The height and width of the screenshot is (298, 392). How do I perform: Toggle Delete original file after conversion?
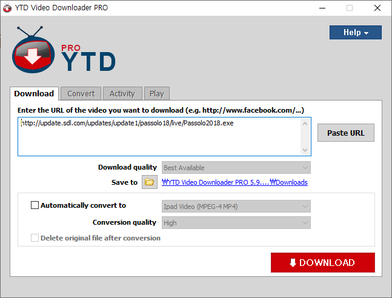pos(35,238)
